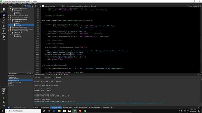Open the QML Debugger Console pane
This screenshot has height=113, width=202.
(x=81, y=107)
